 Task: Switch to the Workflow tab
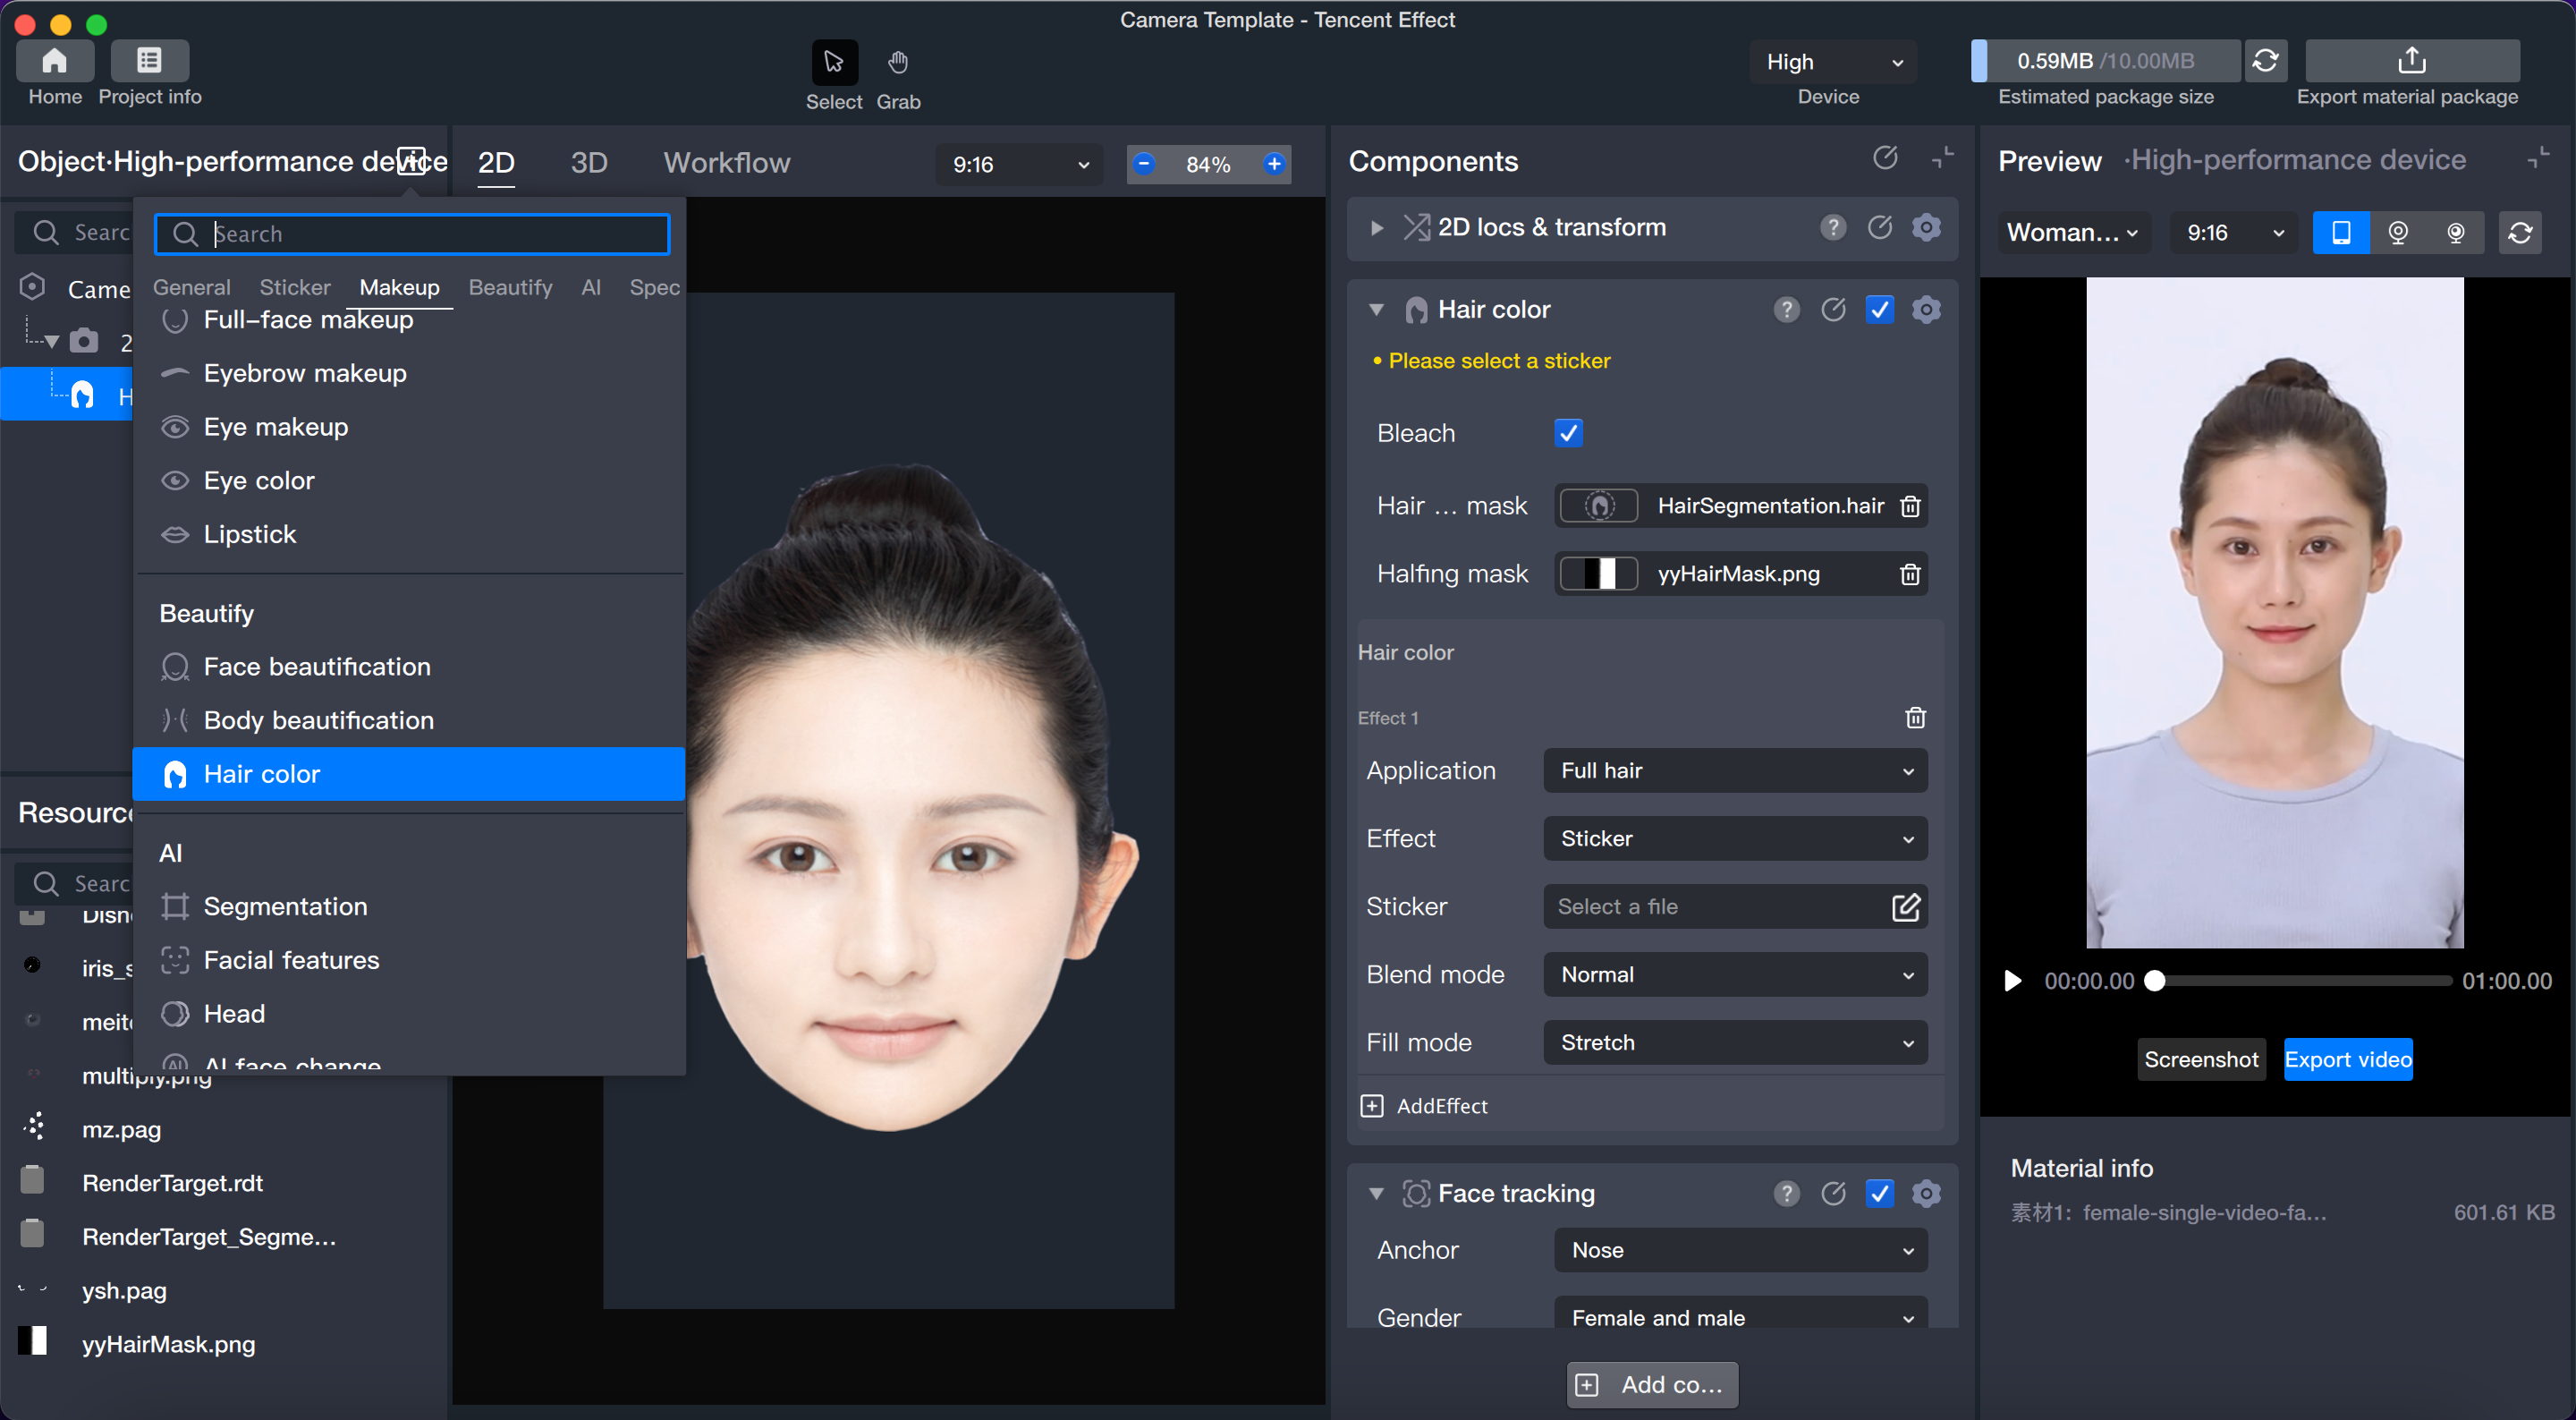726,163
